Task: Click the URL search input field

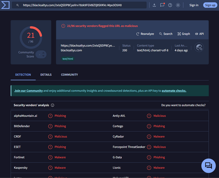Action: [79, 5]
